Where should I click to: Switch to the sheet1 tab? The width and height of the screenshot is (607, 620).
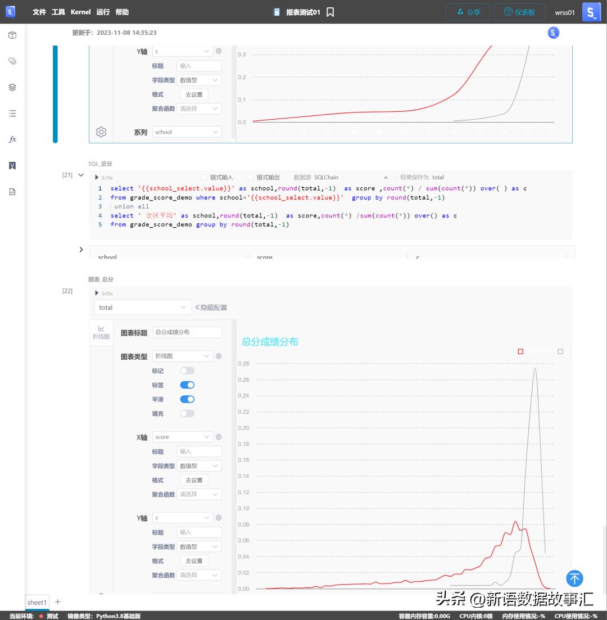click(x=37, y=602)
